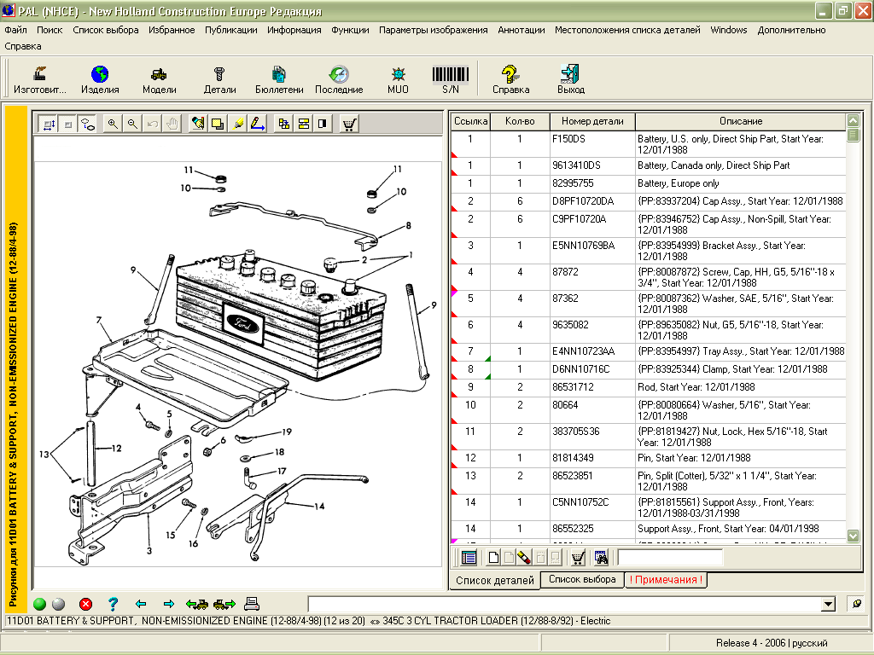Click the blue question mark icon

(114, 605)
